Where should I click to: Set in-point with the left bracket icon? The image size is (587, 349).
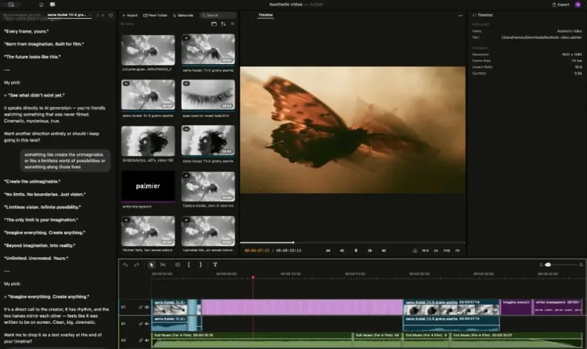pyautogui.click(x=189, y=265)
